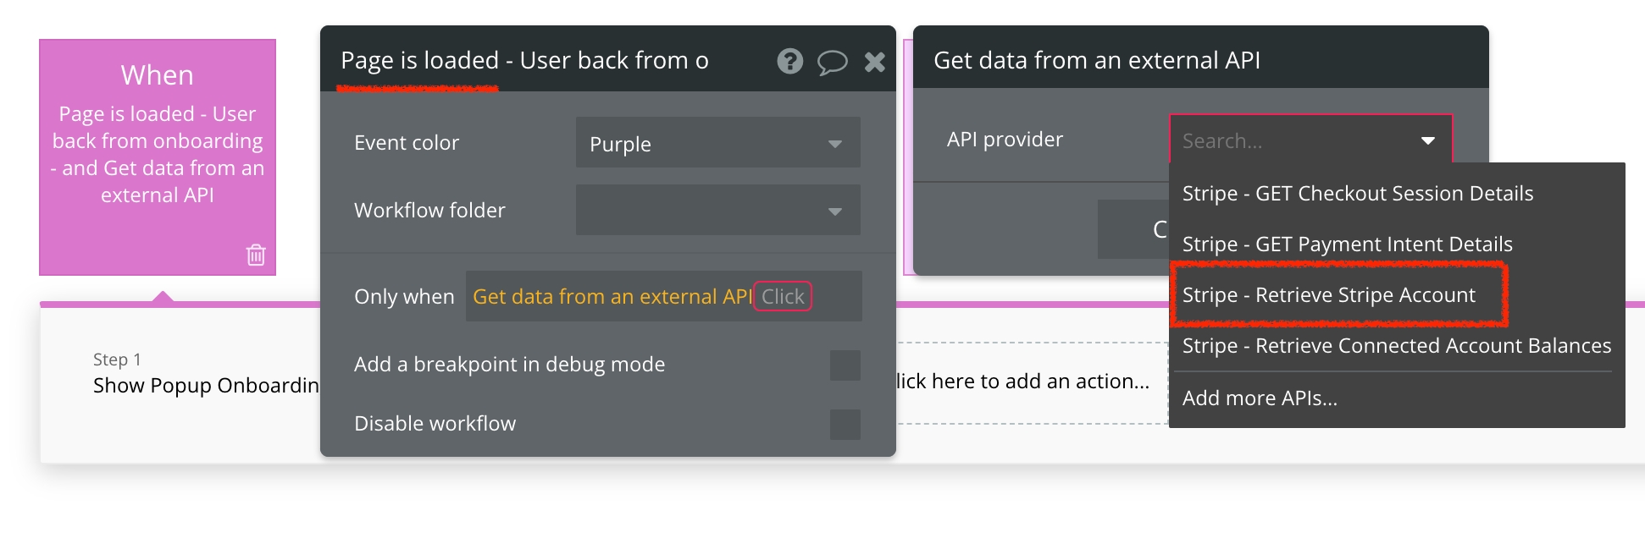Screen dimensions: 1645x560
Task: Enable Add a breakpoint in debug mode
Action: 844,364
